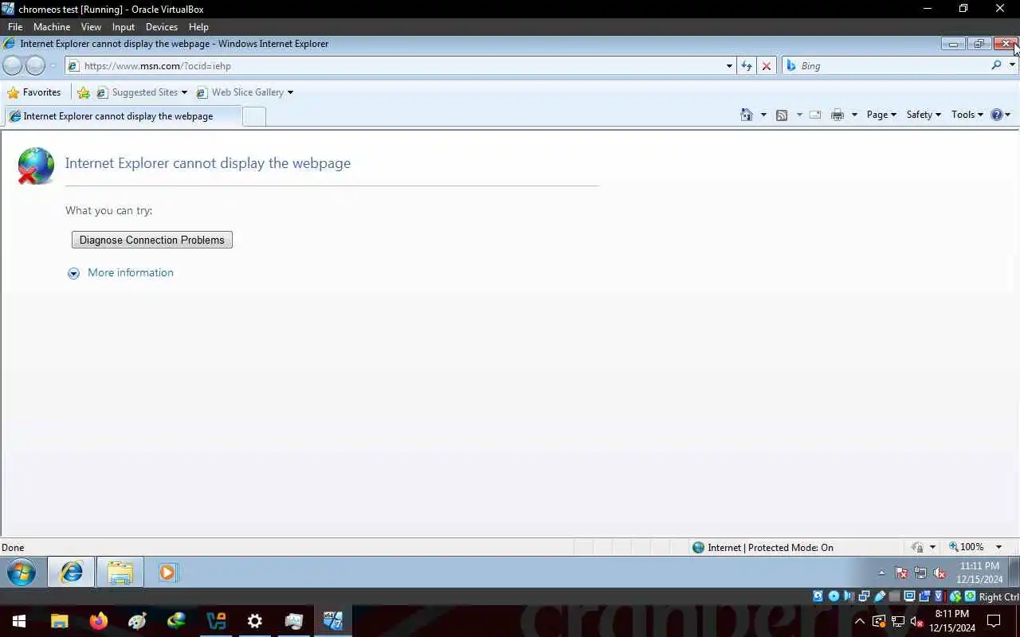This screenshot has width=1020, height=637.
Task: Click the Bing search box
Action: 886,66
